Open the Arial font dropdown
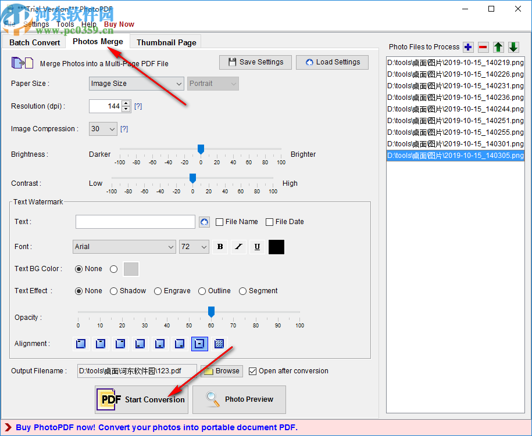The height and width of the screenshot is (436, 532). click(124, 247)
